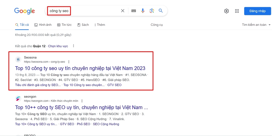Open the three-dot menu beside seongon.com URL
Viewport: 272px width, 136px height.
(82, 101)
